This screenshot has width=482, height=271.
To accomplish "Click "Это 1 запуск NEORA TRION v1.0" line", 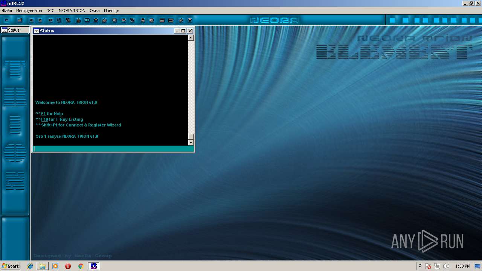I will [x=67, y=136].
